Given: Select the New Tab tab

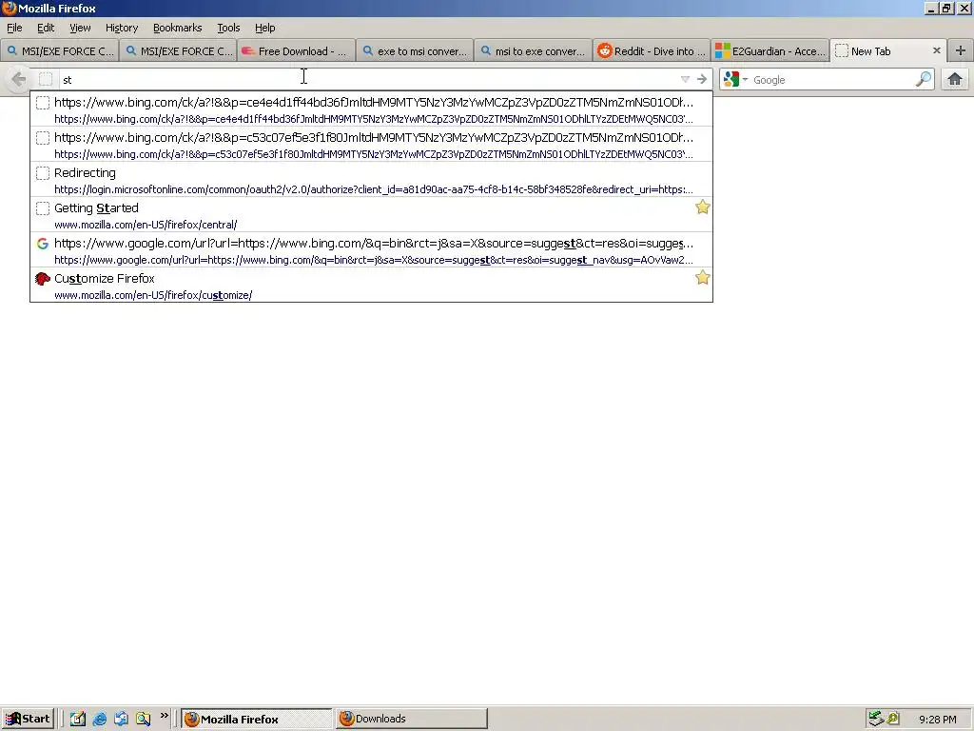Looking at the screenshot, I should (x=888, y=51).
